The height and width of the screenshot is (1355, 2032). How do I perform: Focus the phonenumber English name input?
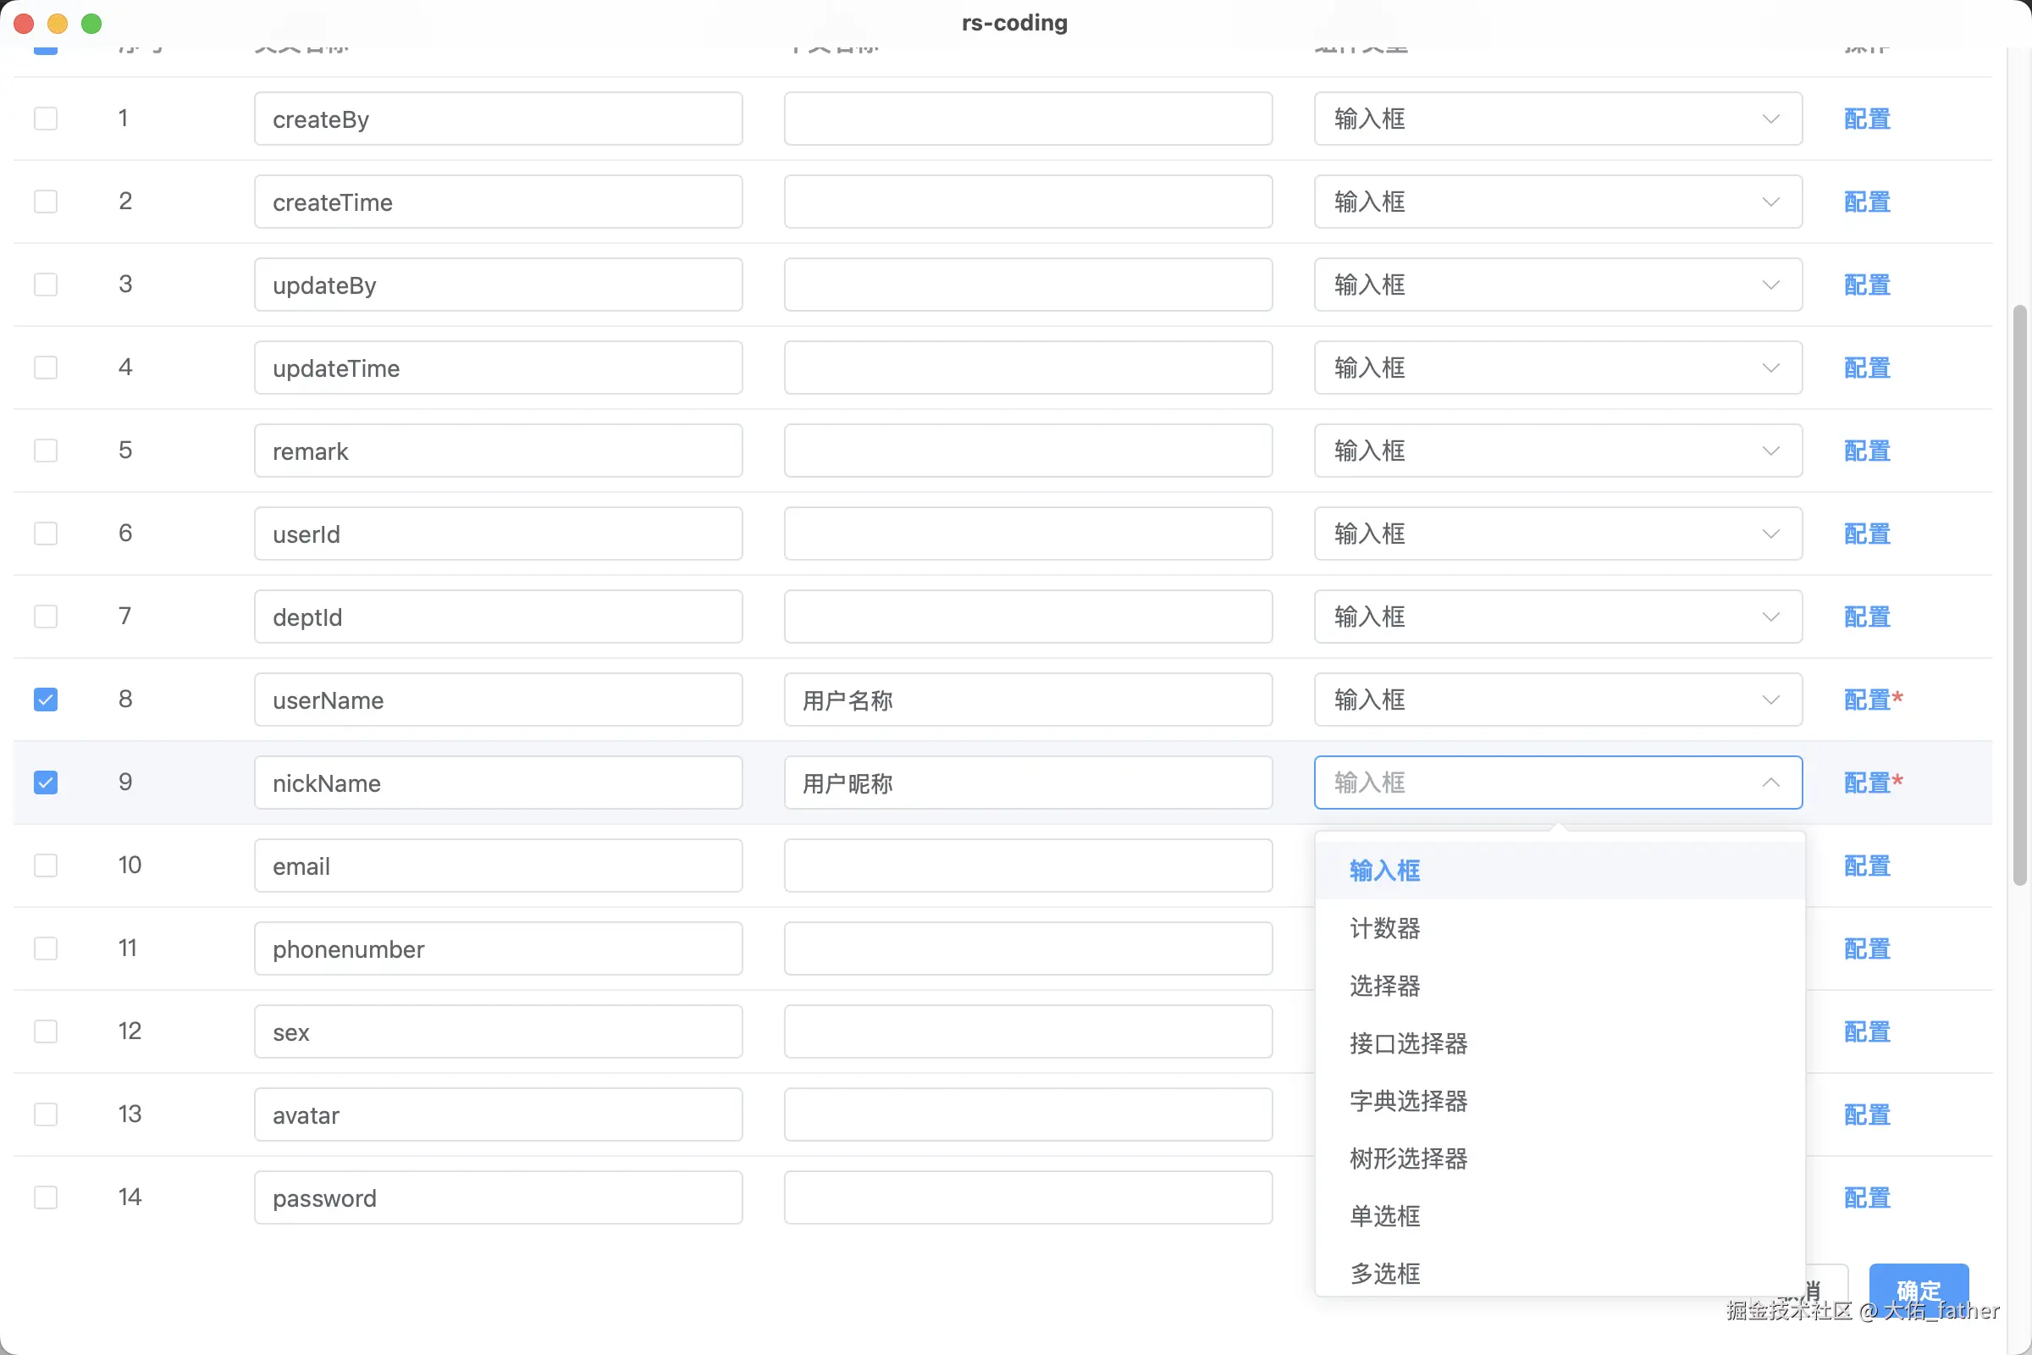coord(498,948)
